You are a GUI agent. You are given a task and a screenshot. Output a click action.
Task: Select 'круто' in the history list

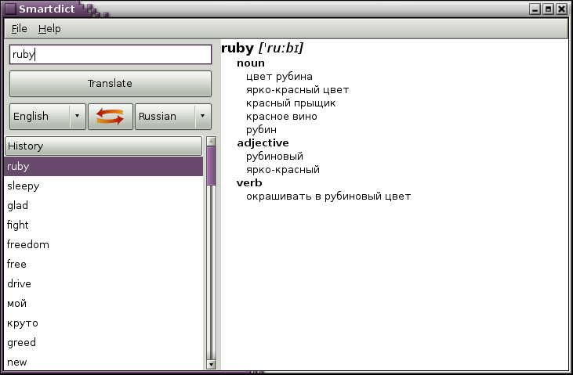(103, 323)
